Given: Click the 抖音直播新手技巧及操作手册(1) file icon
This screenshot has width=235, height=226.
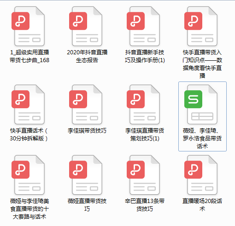Looking at the screenshot, I should pos(143,26).
